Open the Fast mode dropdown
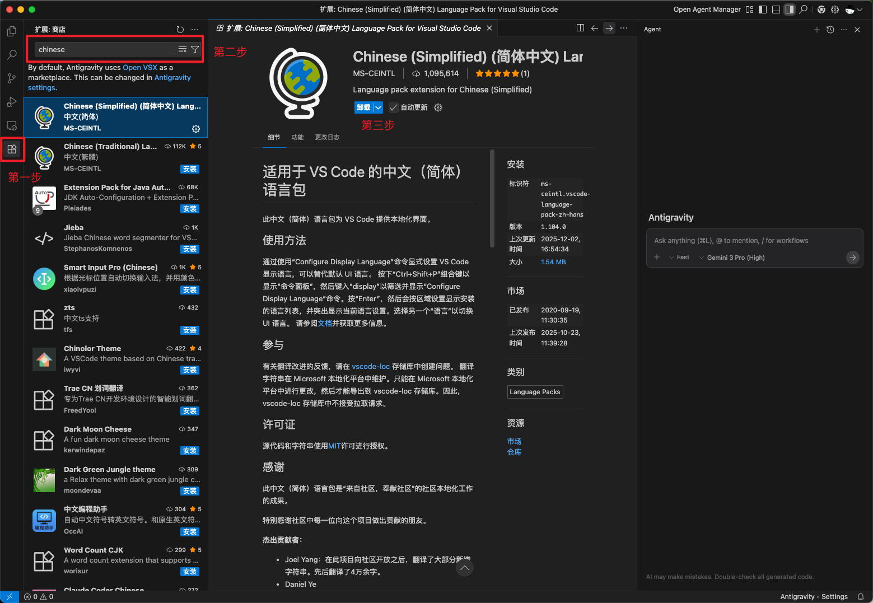Image resolution: width=873 pixels, height=603 pixels. click(679, 258)
